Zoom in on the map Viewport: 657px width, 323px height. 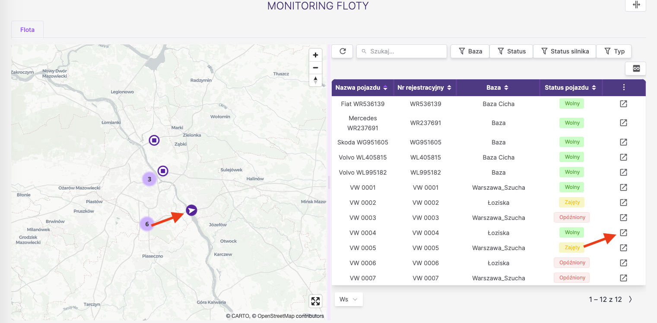click(x=315, y=55)
